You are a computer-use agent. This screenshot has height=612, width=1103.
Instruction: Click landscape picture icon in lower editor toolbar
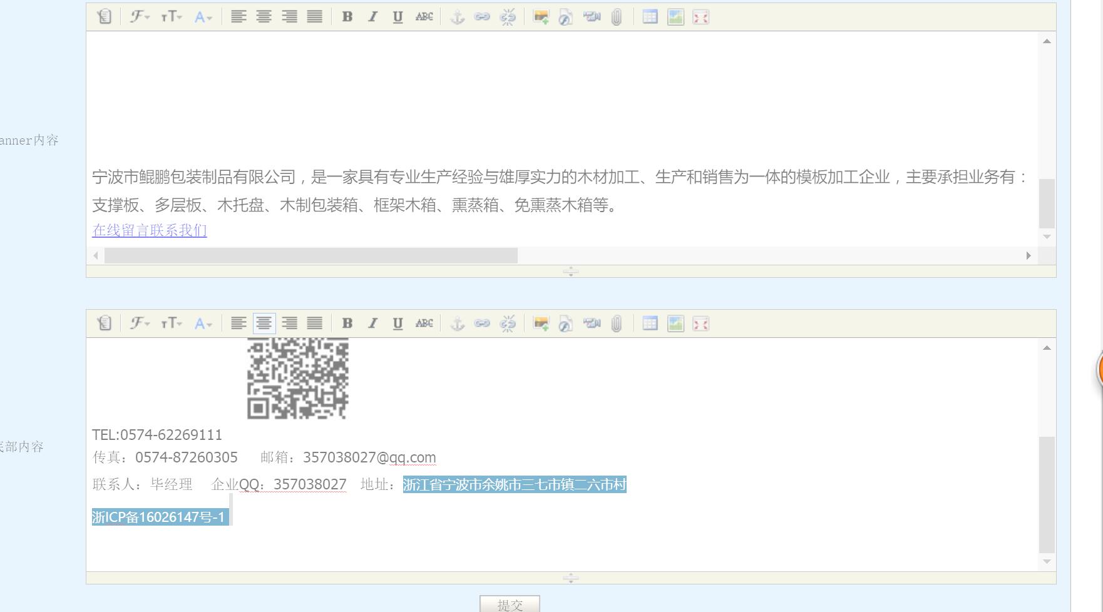click(675, 324)
